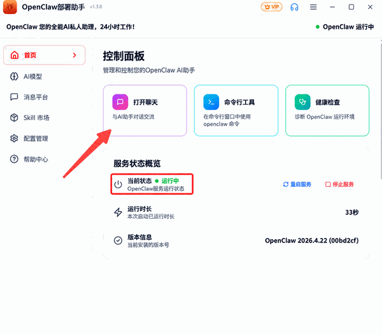Click the headset customer support icon

coord(294,7)
